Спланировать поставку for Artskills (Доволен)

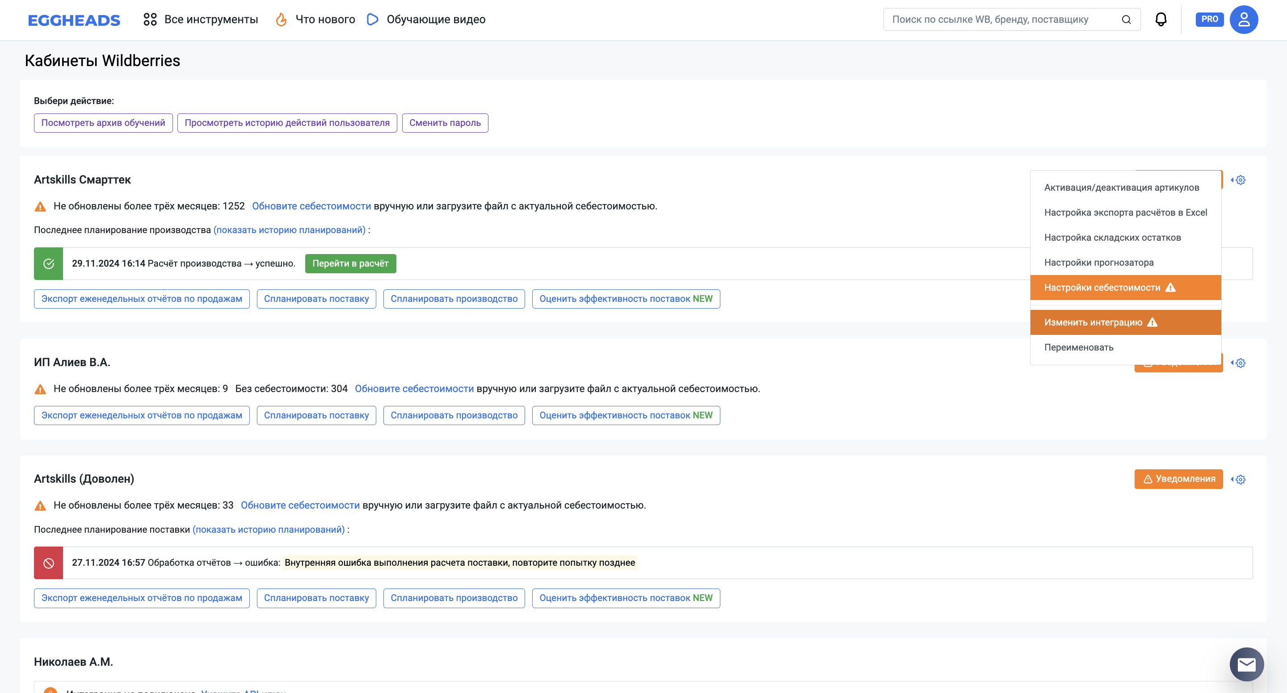pos(316,598)
